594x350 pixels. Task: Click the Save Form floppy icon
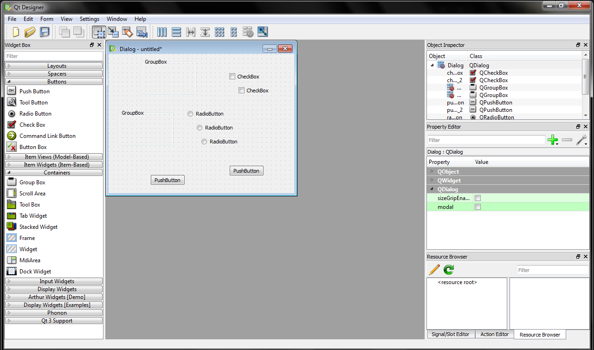click(45, 32)
